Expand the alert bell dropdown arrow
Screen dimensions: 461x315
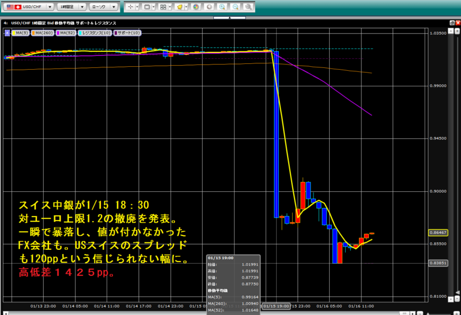[x=186, y=7]
